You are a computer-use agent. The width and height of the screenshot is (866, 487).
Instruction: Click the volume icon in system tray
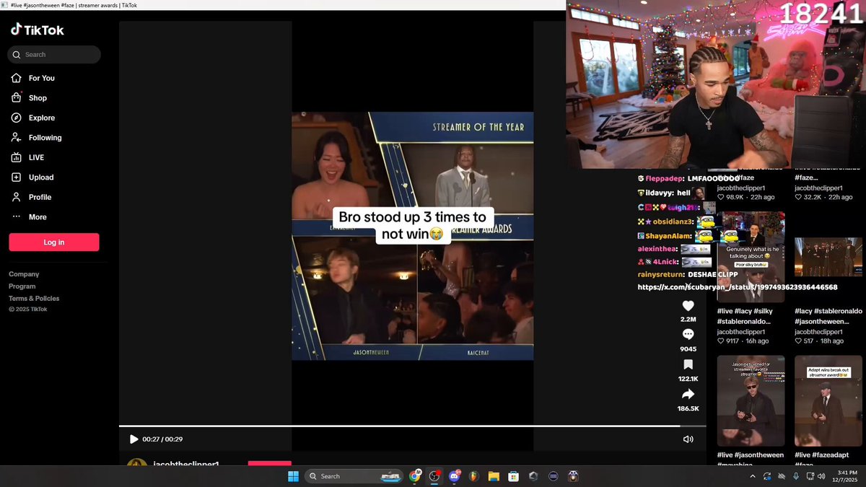(x=820, y=476)
